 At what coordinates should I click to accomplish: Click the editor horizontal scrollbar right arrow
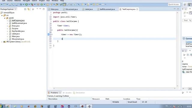click(x=175, y=88)
